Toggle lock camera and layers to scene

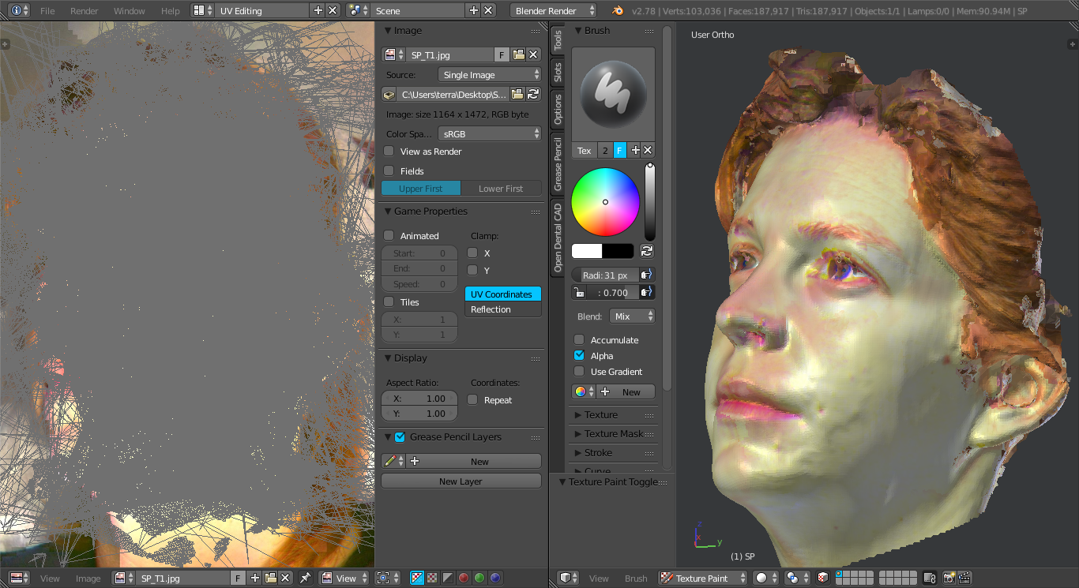click(930, 578)
